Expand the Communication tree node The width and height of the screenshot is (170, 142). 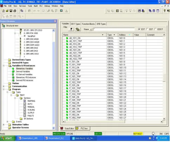pos(4,86)
